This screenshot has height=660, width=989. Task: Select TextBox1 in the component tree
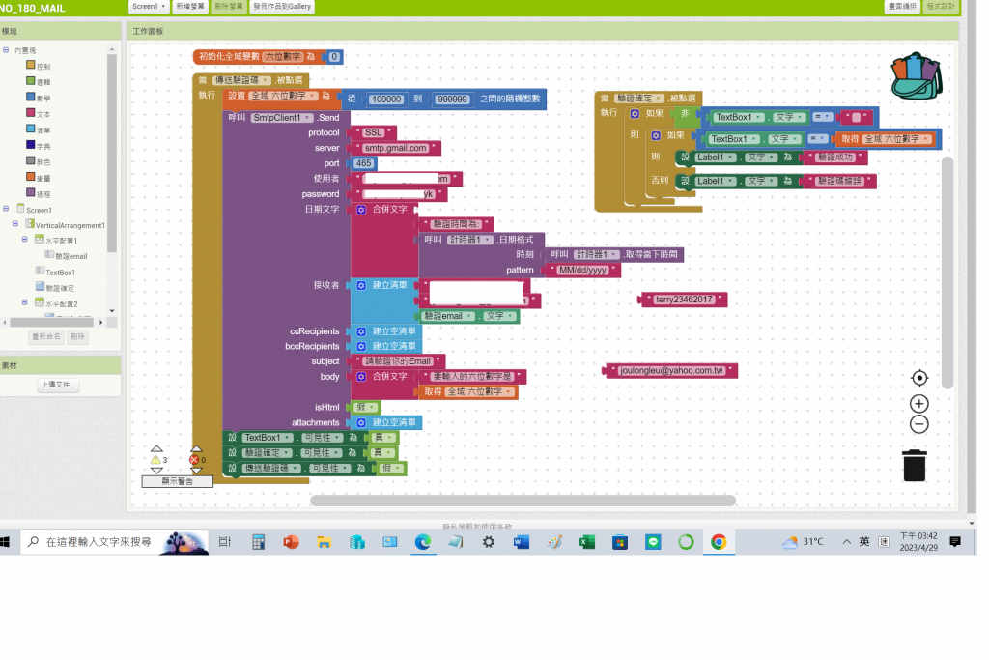[x=60, y=273]
